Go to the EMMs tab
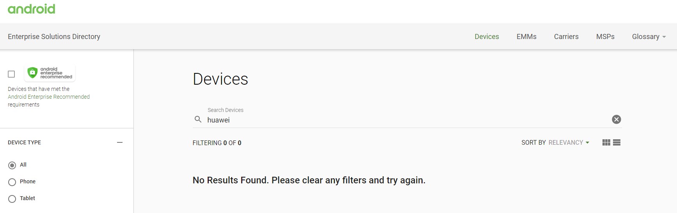The width and height of the screenshot is (677, 213). pos(526,37)
